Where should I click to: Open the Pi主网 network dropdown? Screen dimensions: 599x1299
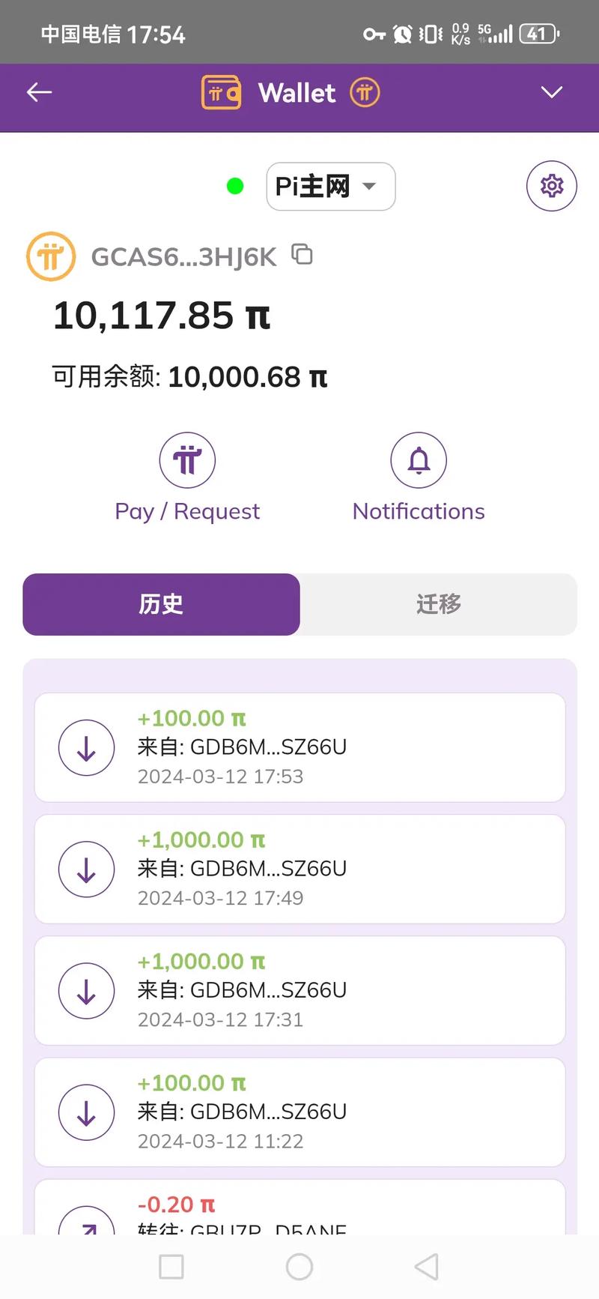(330, 186)
